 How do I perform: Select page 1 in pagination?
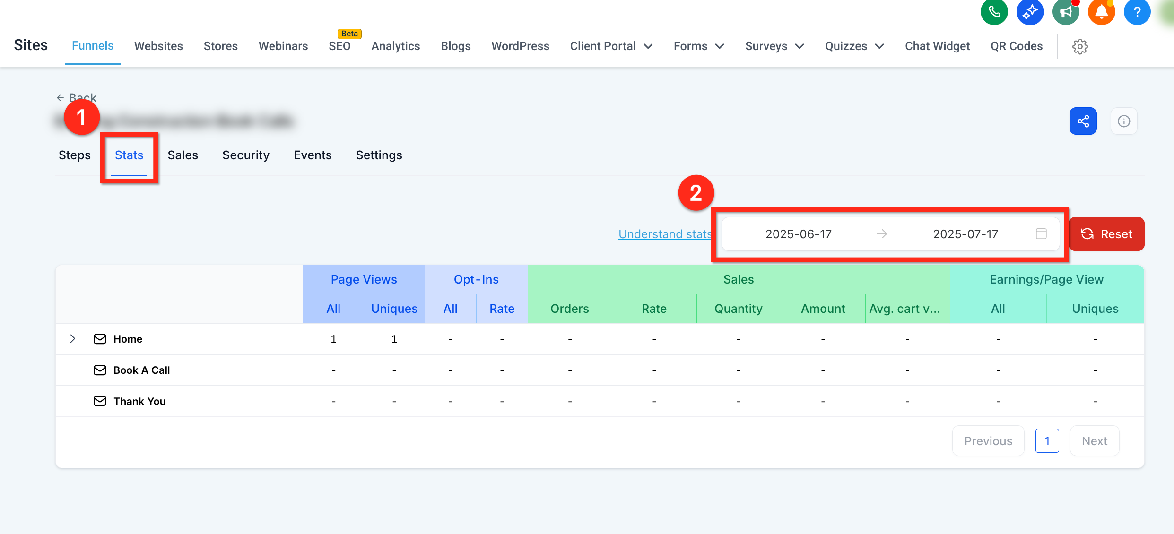1047,441
